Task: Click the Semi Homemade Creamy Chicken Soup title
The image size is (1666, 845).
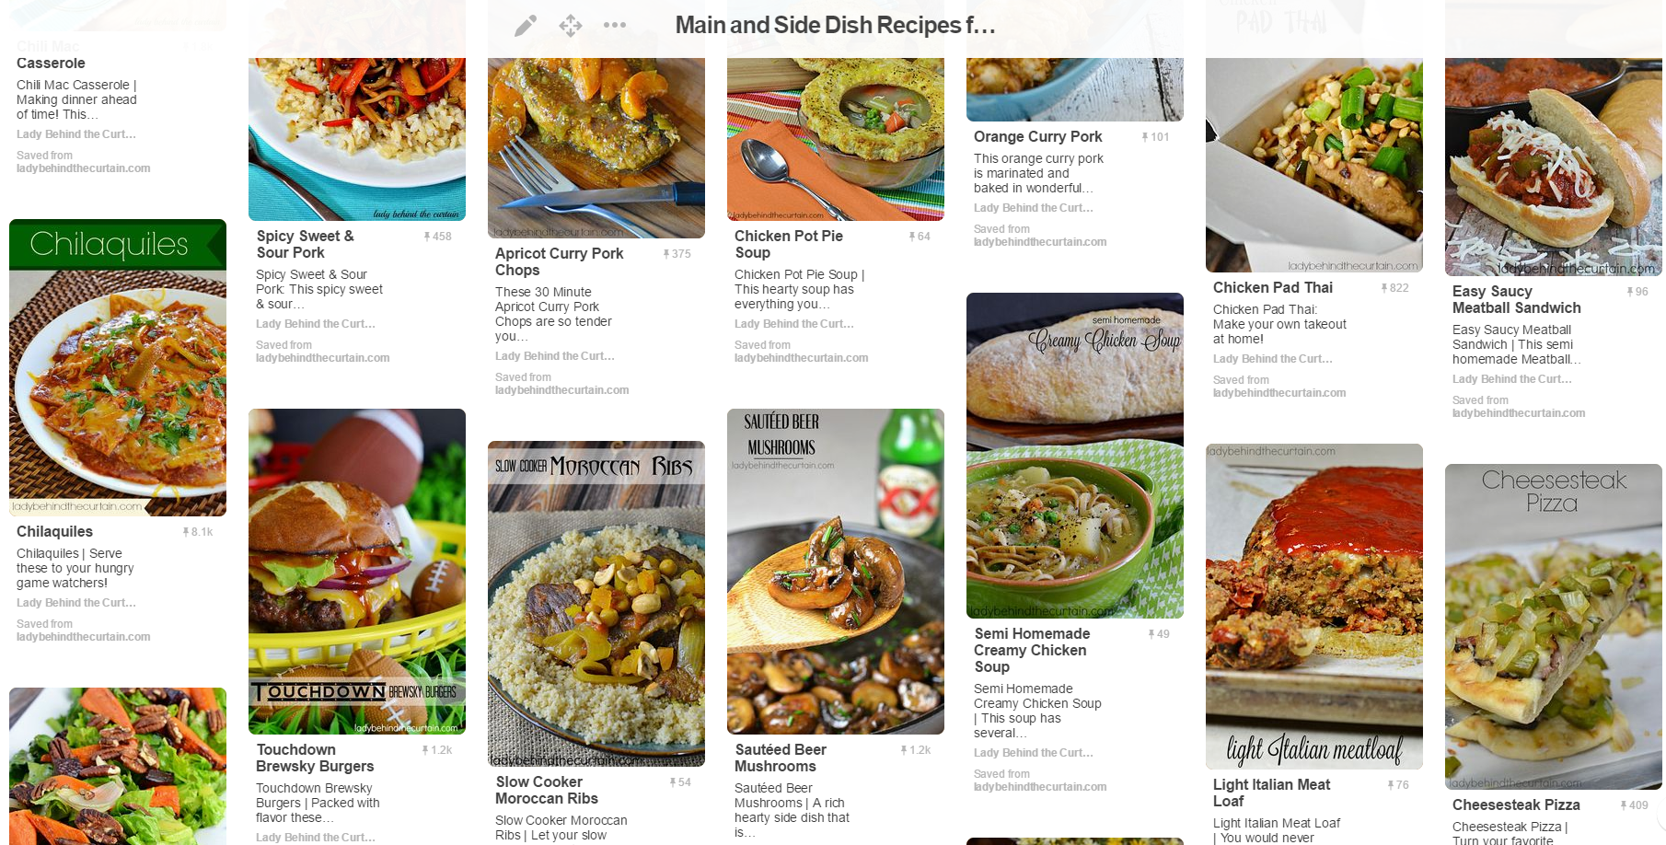Action: [1032, 651]
